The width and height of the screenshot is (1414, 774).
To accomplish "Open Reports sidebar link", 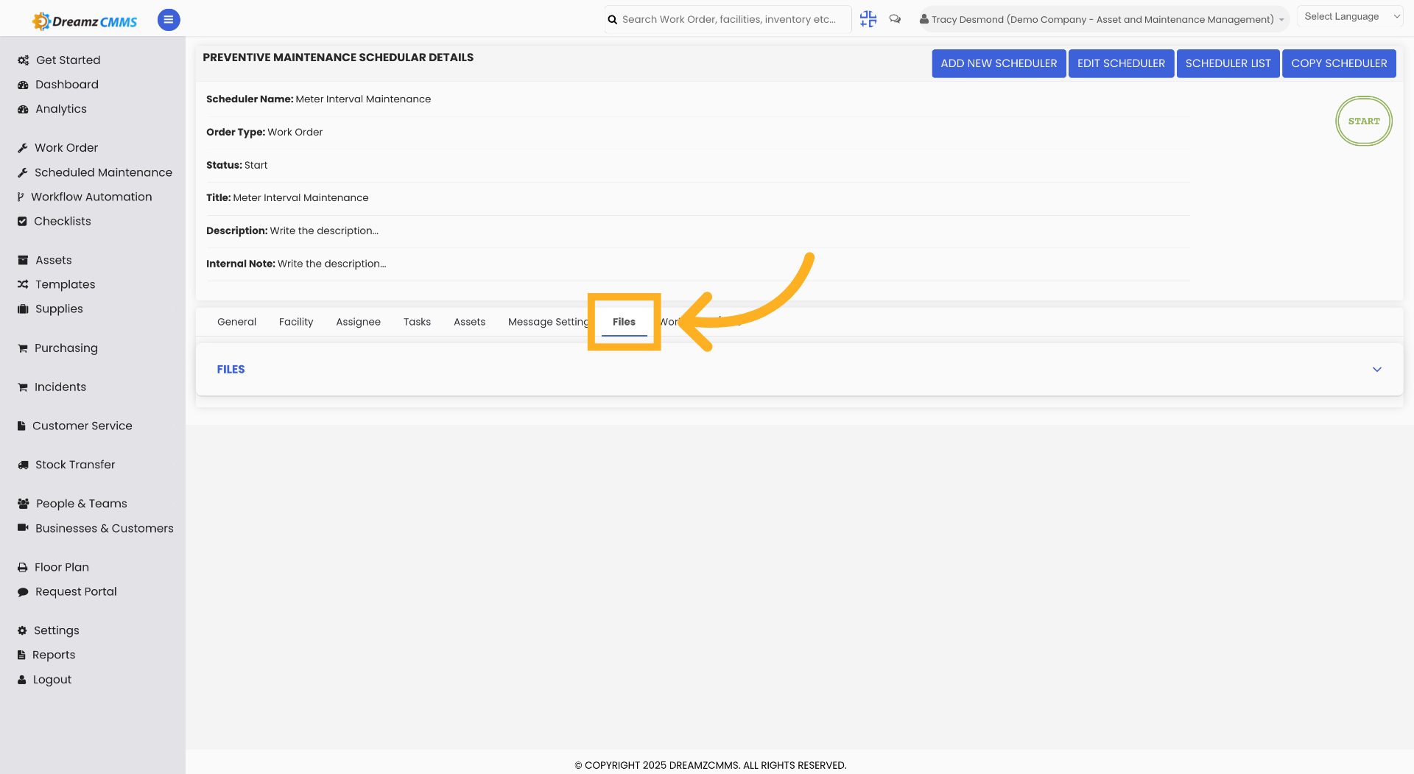I will [x=54, y=655].
